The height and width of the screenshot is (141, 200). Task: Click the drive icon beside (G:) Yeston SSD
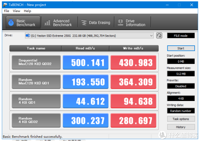pos(28,35)
